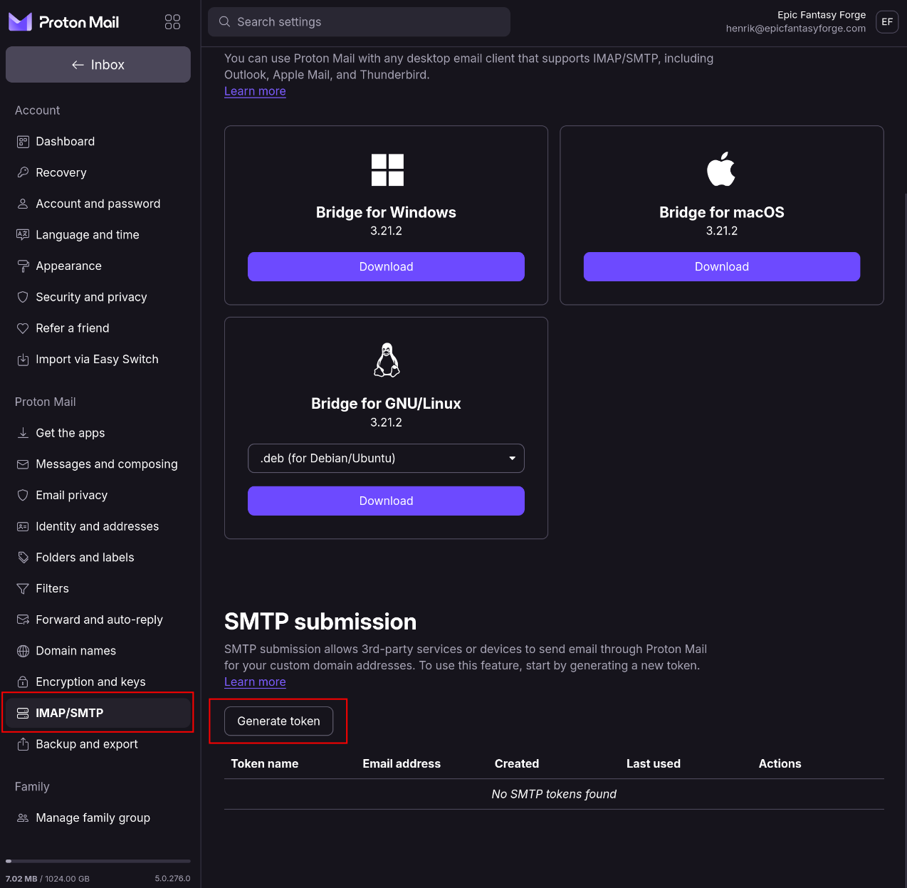Open the Proton apps grid switcher icon
The image size is (907, 888).
172,22
